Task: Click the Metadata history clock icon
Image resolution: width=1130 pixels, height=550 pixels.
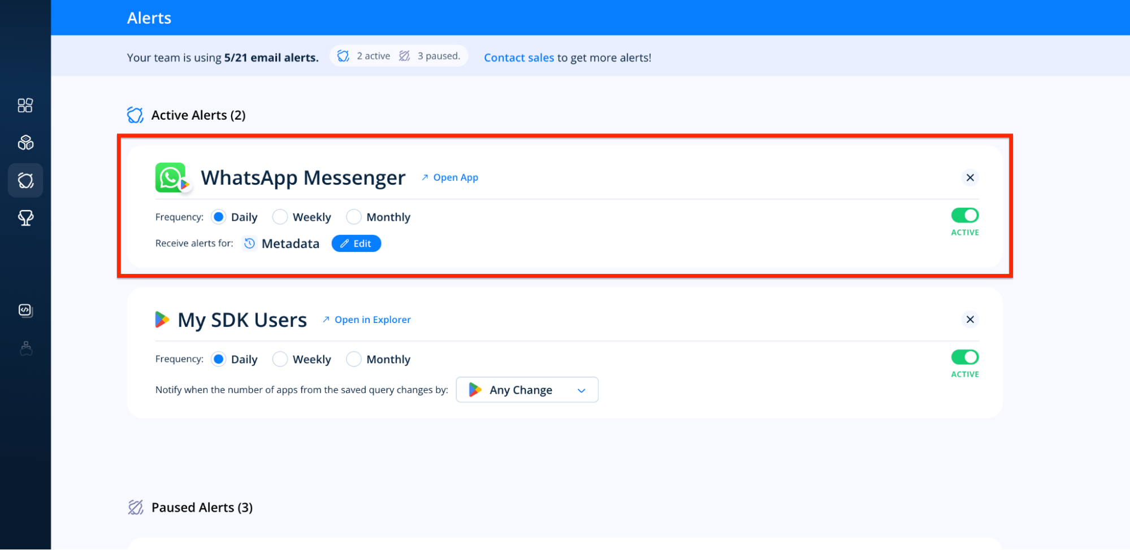Action: point(249,243)
